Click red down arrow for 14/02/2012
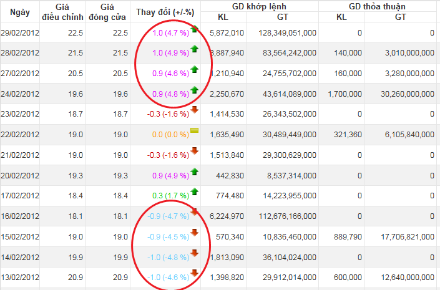Image resolution: width=440 pixels, height=290 pixels. 195,253
